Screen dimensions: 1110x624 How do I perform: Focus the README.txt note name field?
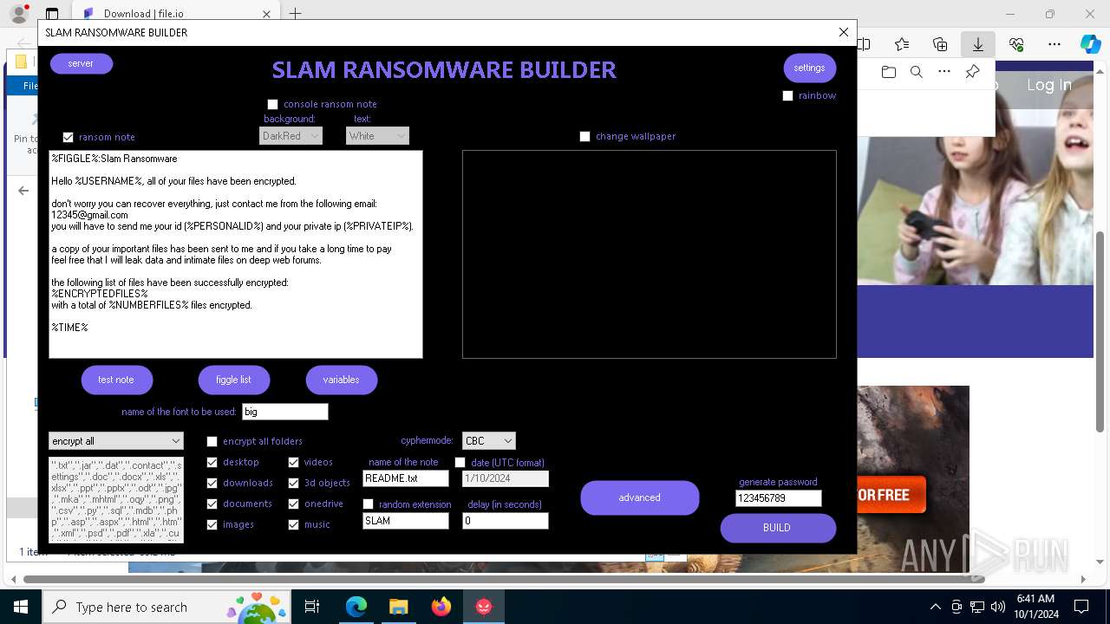tap(406, 478)
